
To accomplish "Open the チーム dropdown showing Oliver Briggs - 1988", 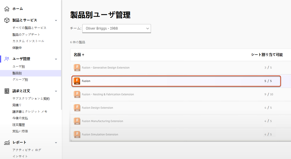I will click(x=117, y=28).
